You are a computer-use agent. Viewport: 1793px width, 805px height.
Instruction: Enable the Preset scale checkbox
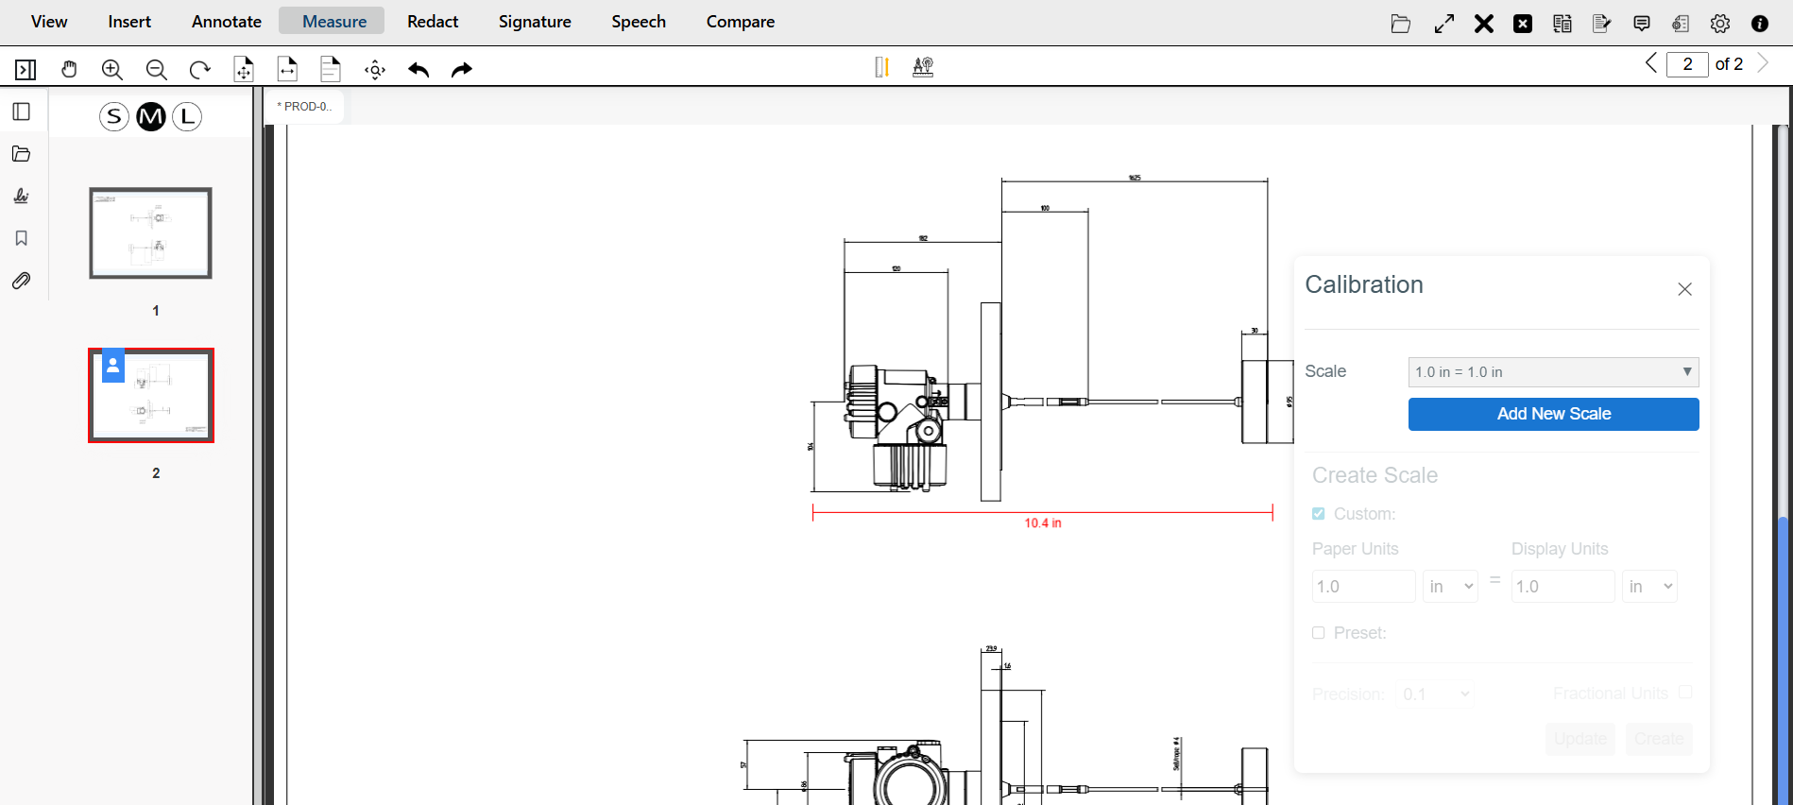1319,633
